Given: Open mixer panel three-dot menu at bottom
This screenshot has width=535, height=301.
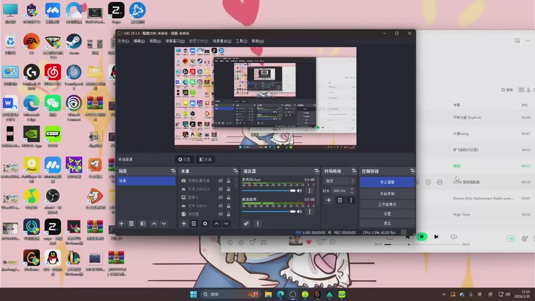Looking at the screenshot, I should [257, 223].
